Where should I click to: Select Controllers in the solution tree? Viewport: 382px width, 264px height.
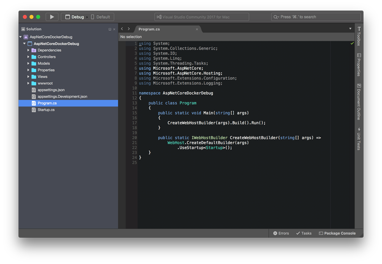[x=47, y=57]
